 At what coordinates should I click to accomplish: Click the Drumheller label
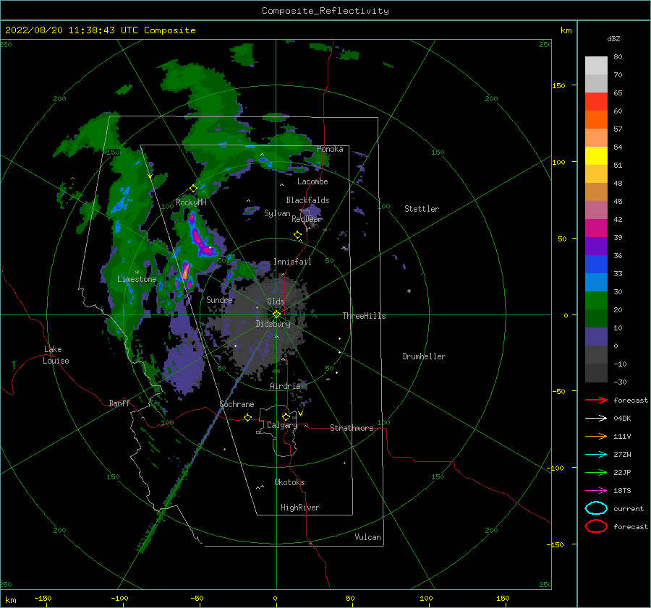coord(424,356)
